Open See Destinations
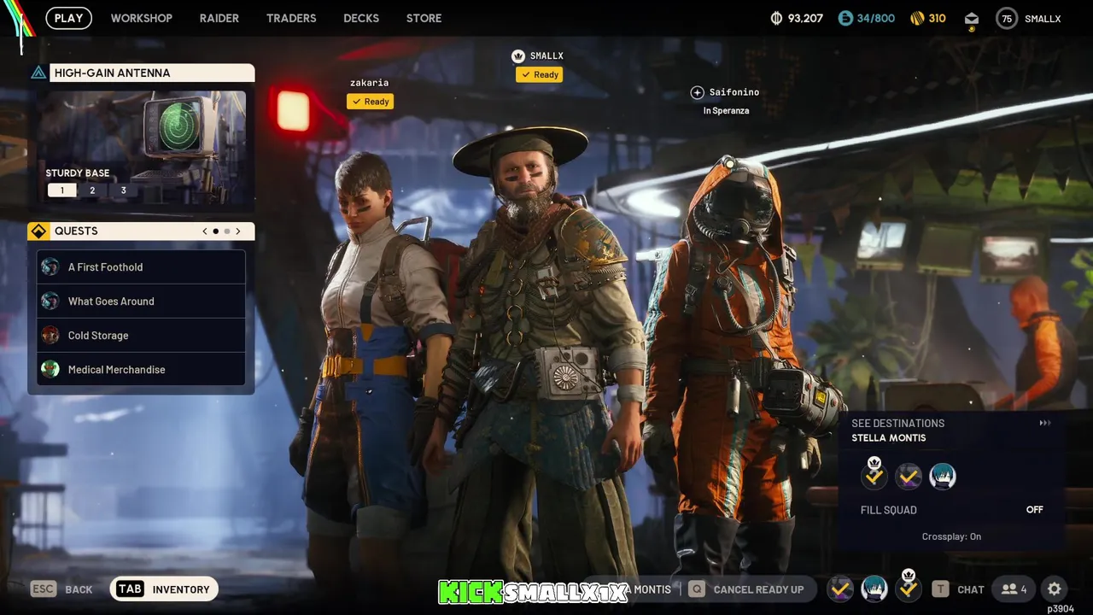This screenshot has width=1093, height=615. point(898,423)
